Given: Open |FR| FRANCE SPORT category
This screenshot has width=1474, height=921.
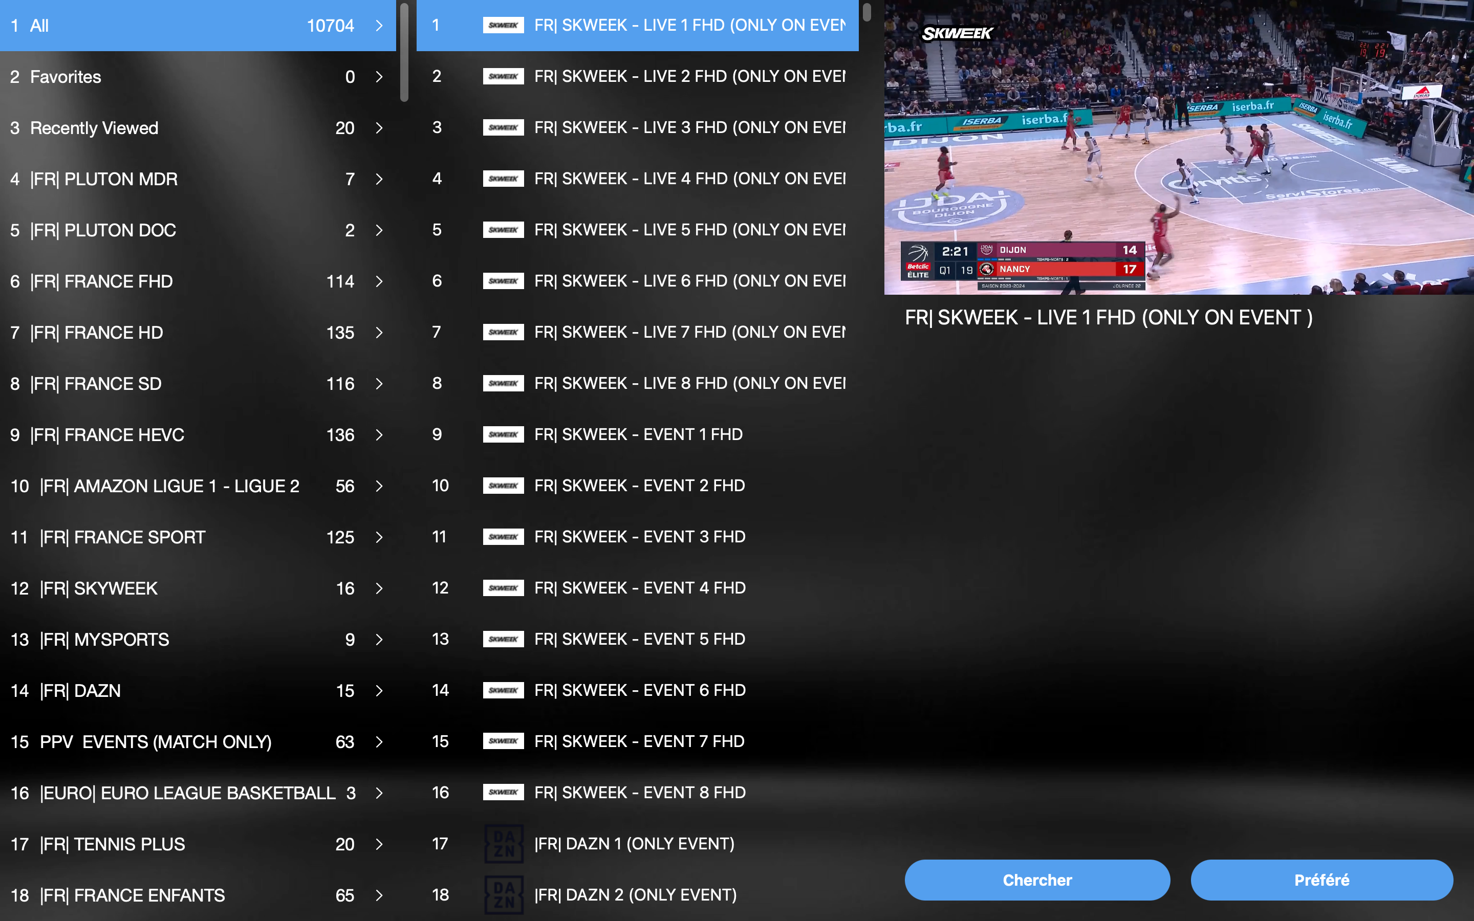Looking at the screenshot, I should click(x=198, y=537).
